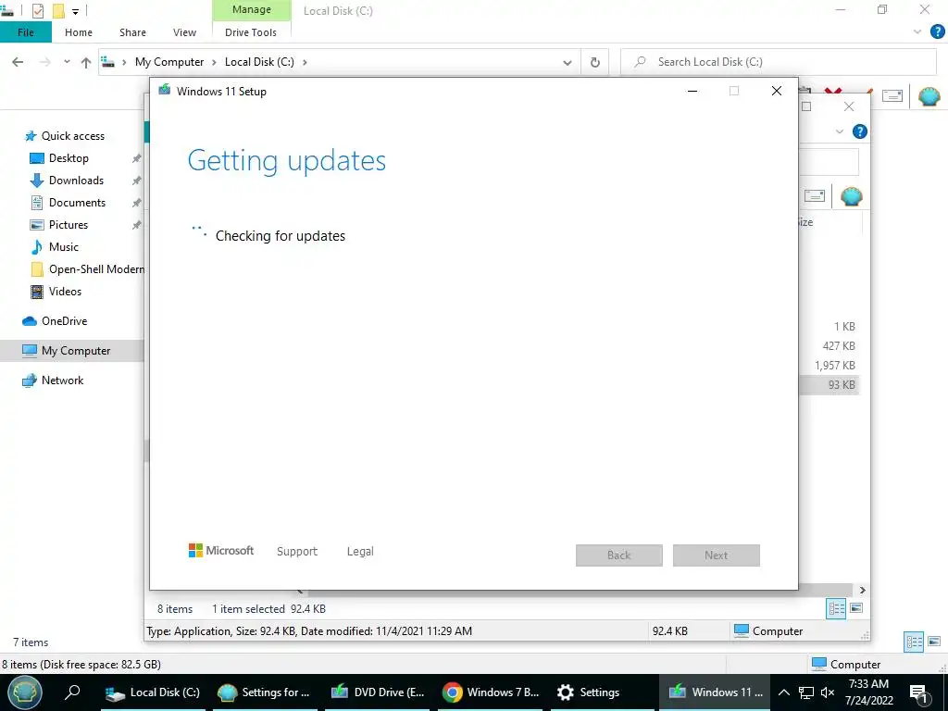The width and height of the screenshot is (948, 711).
Task: Click the email toolbar icon in Explorer
Action: tap(892, 96)
